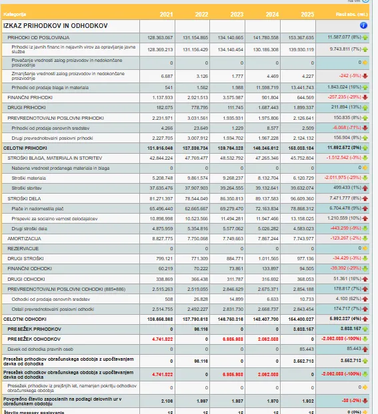Image resolution: width=378 pixels, height=414 pixels.
Task: Select the 2021 column header
Action: [166, 14]
